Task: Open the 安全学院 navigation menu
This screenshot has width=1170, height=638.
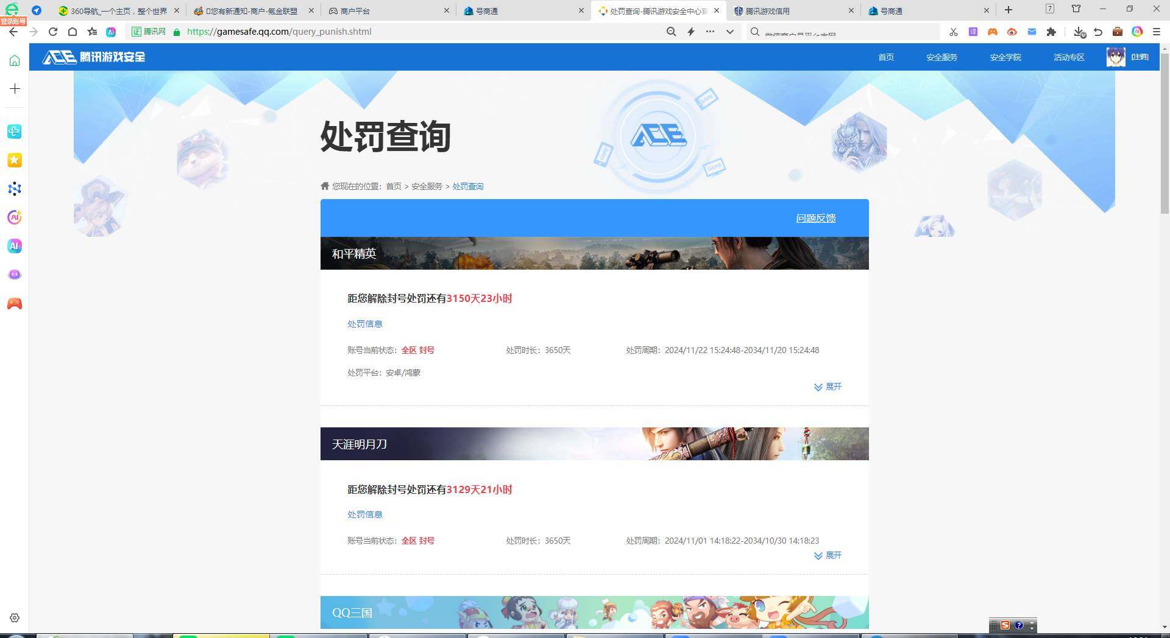Action: (1005, 57)
